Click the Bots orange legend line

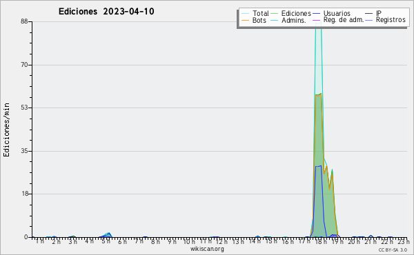[x=245, y=20]
